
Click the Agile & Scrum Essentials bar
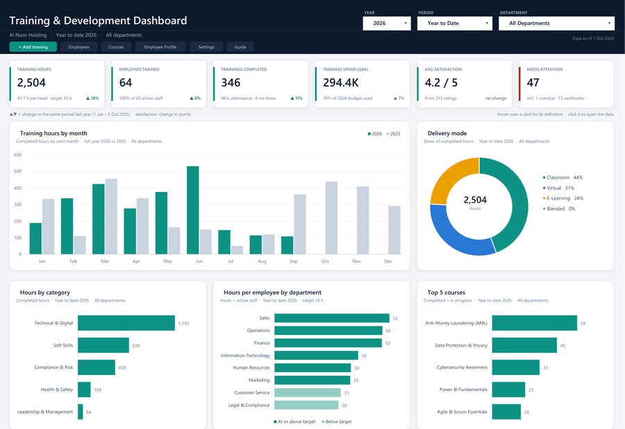pos(507,412)
